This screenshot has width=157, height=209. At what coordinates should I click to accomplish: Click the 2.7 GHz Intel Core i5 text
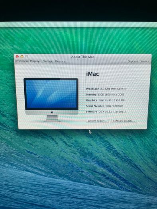tap(113, 89)
